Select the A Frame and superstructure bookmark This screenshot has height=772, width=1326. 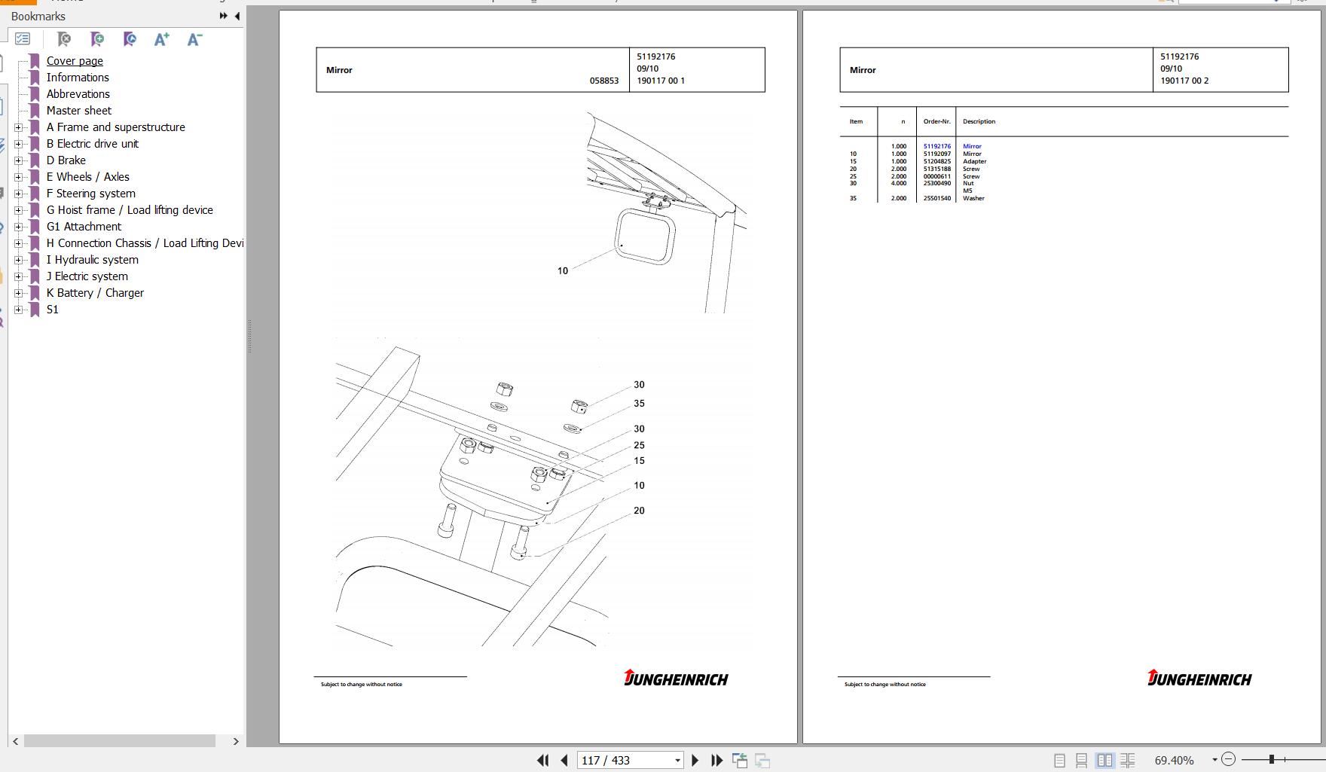click(116, 127)
